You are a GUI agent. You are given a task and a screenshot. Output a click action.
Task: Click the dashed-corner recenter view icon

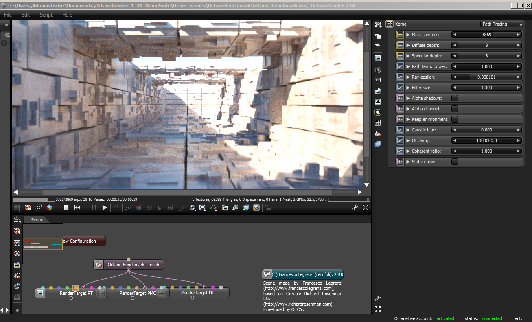coord(39,208)
